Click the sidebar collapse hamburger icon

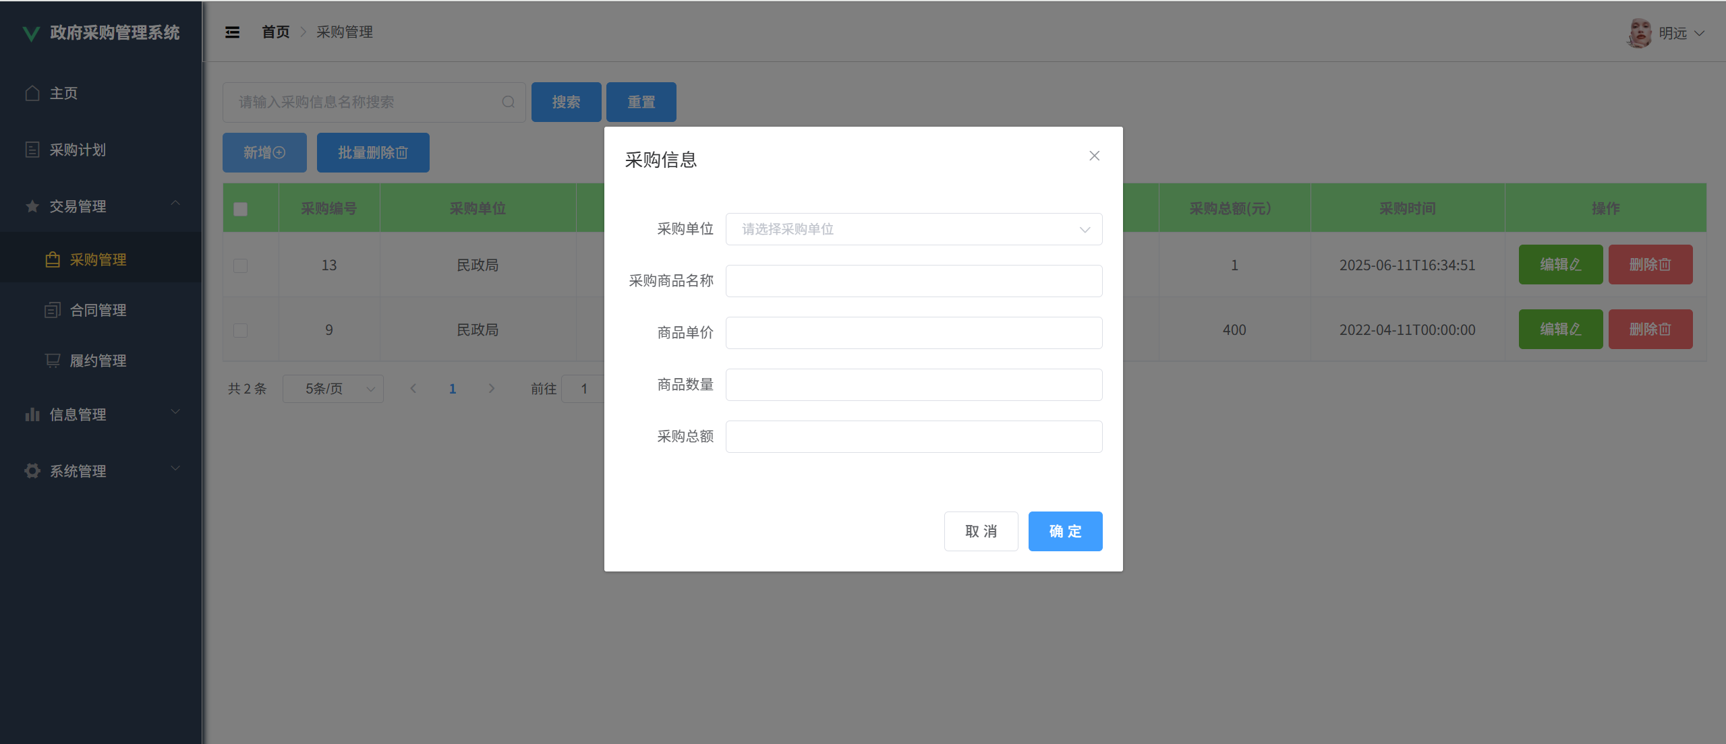(x=232, y=32)
